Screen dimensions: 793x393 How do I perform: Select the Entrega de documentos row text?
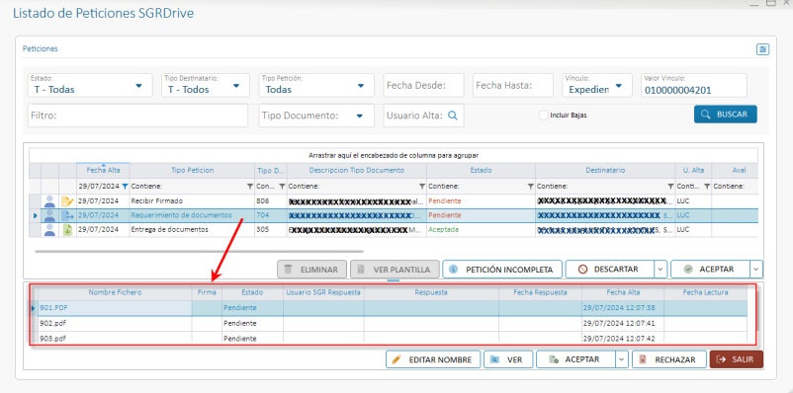click(x=169, y=229)
